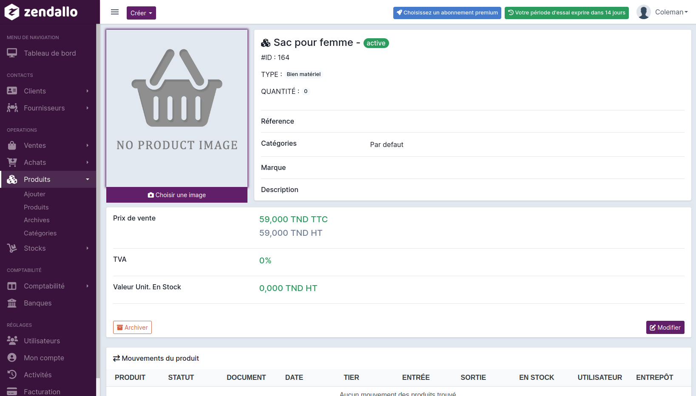
Task: Click the Mon compte user icon
Action: tap(12, 358)
